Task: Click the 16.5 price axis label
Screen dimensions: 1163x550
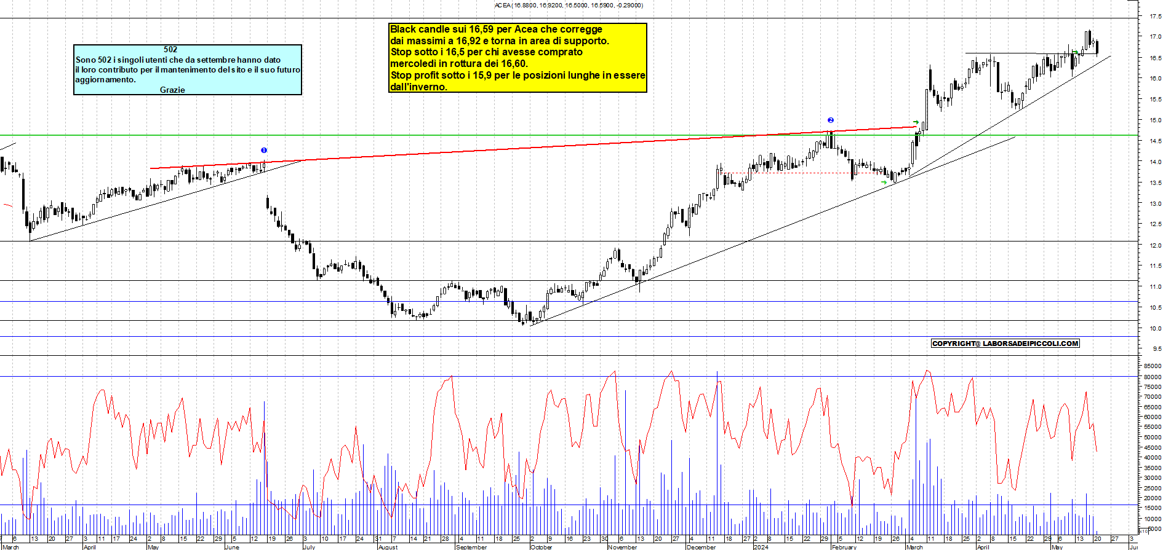Action: point(1156,58)
